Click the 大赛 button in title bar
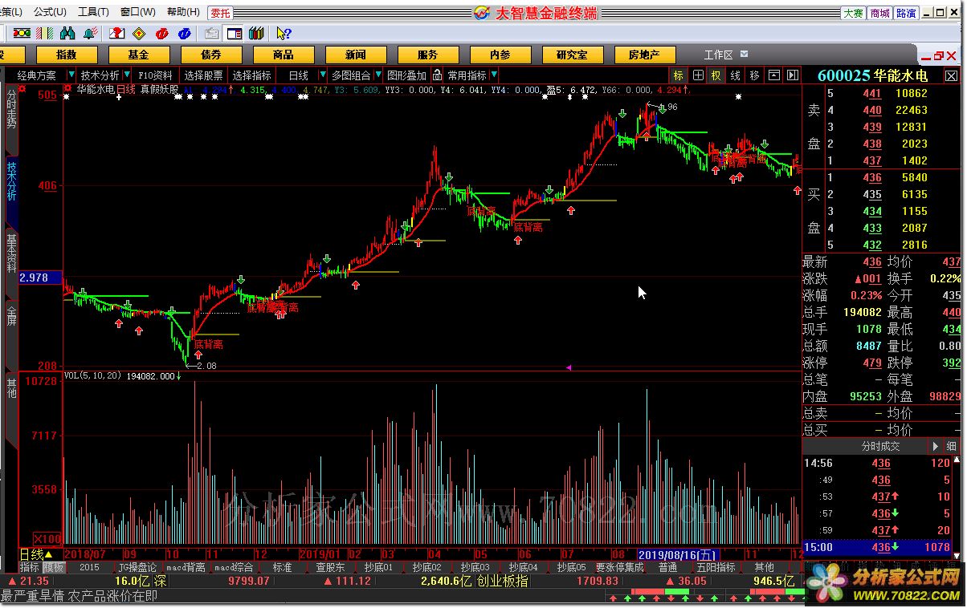Screen dimensions: 967x608 853,13
